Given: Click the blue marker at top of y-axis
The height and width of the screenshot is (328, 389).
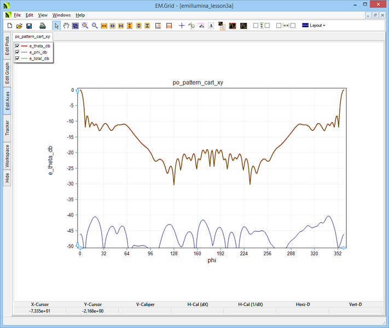Looking at the screenshot, I should tap(78, 90).
